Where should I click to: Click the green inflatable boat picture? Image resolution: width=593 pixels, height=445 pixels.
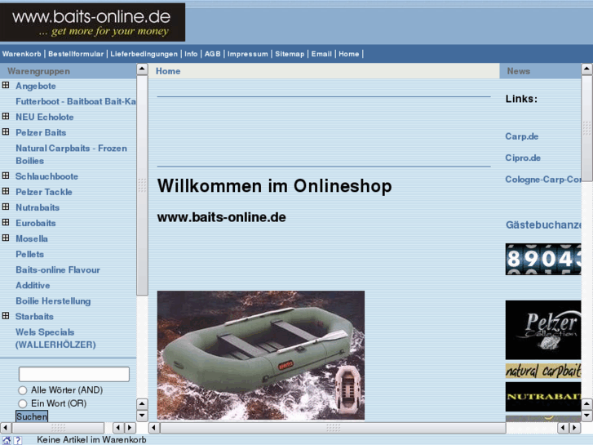(260, 355)
